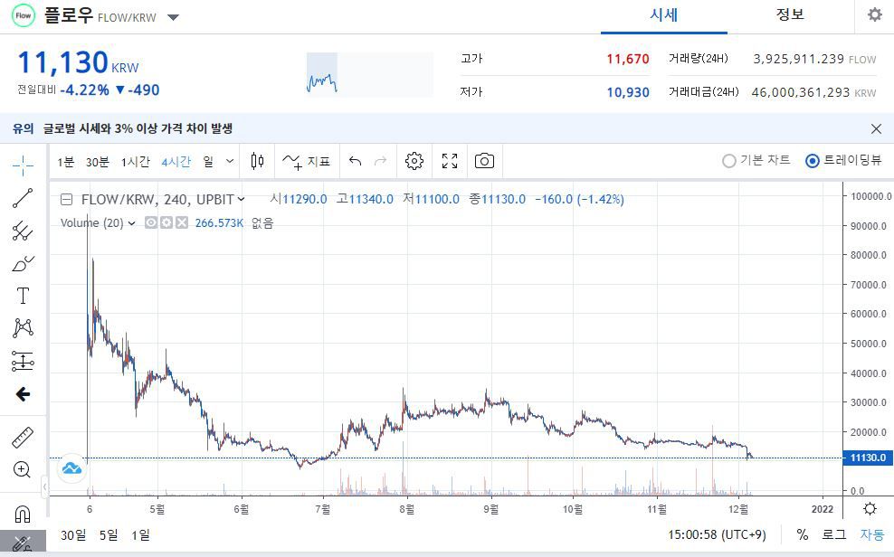894x557 pixels.
Task: Click the 266.573K volume reading
Action: pyautogui.click(x=219, y=223)
